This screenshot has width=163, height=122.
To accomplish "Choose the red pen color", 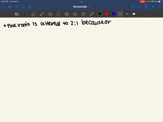I will pos(107,14).
